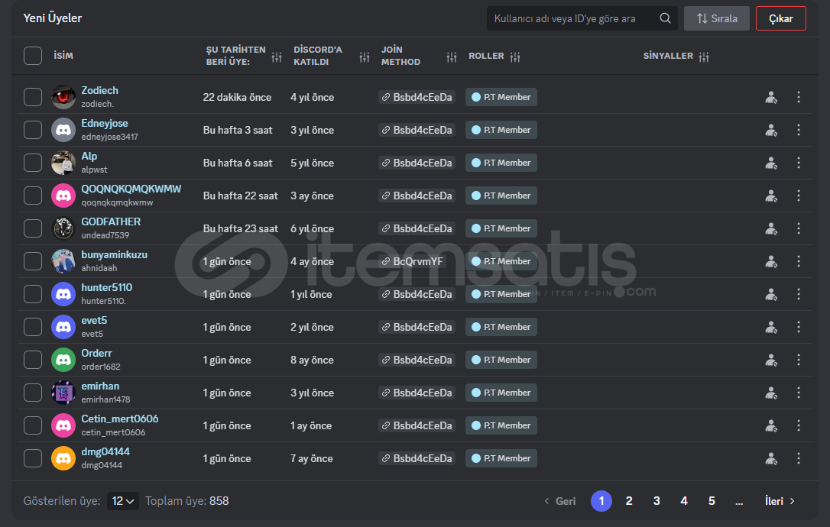Open three-dot menu for Alp row
This screenshot has width=830, height=527.
tap(799, 163)
